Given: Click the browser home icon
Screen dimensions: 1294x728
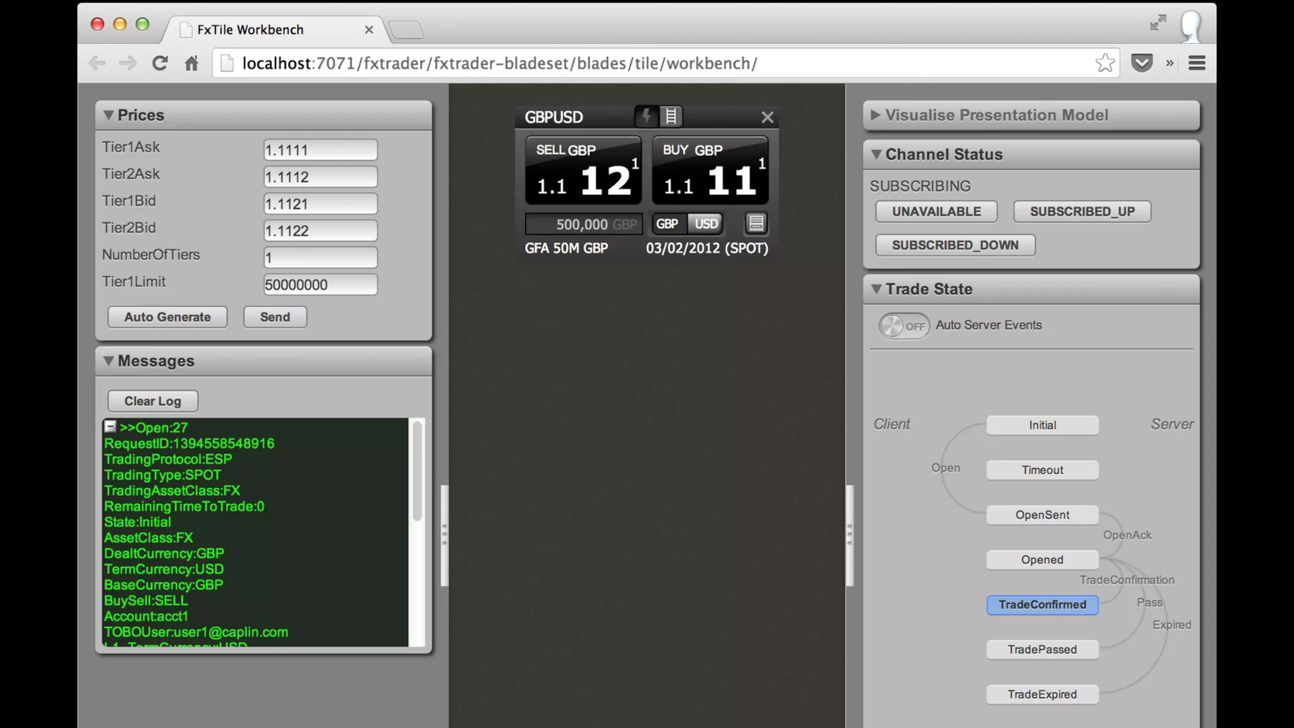Looking at the screenshot, I should 191,63.
